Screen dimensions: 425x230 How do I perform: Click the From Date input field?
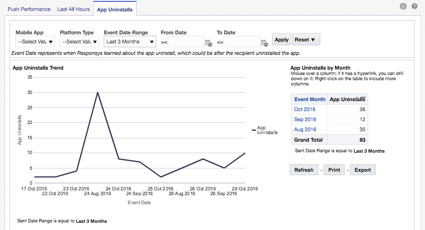coord(186,42)
